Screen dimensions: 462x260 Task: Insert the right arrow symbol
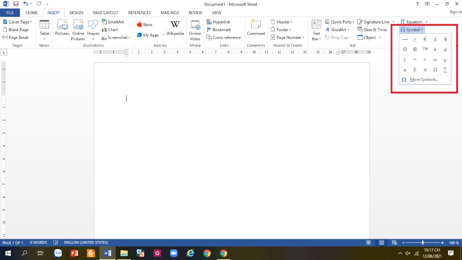pos(405,39)
